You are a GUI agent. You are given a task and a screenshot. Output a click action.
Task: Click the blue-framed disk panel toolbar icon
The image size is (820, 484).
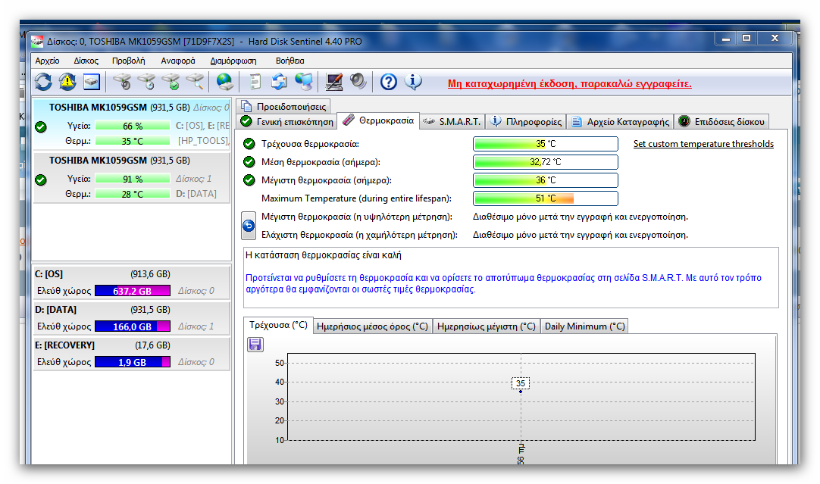[92, 82]
